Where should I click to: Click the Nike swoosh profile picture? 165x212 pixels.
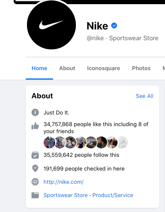click(x=51, y=25)
